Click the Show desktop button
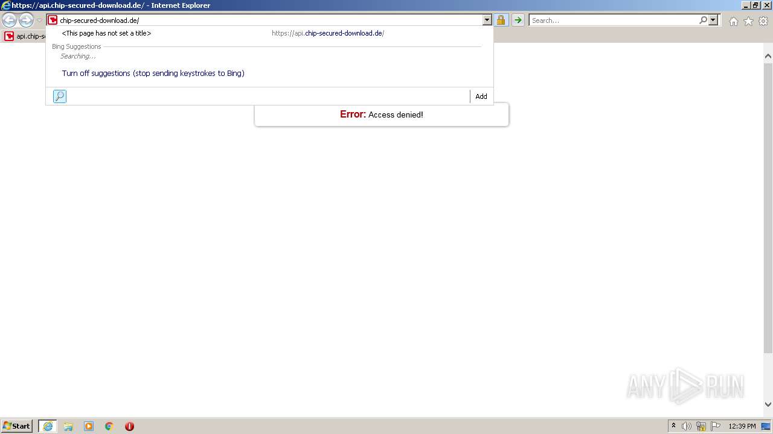Image resolution: width=773 pixels, height=434 pixels. click(x=766, y=426)
